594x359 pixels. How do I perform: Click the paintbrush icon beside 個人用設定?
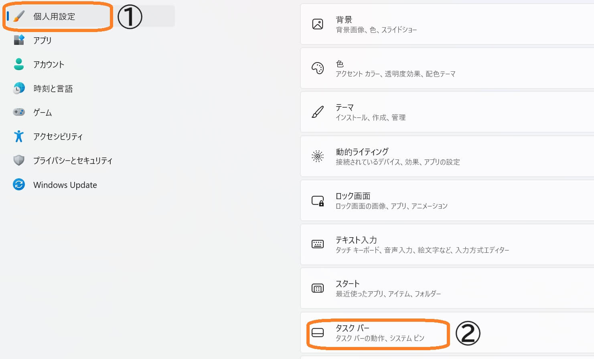pyautogui.click(x=19, y=16)
